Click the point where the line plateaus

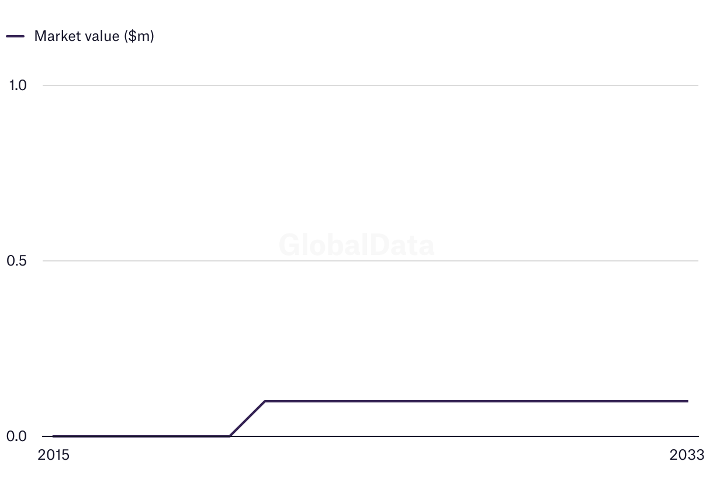265,401
